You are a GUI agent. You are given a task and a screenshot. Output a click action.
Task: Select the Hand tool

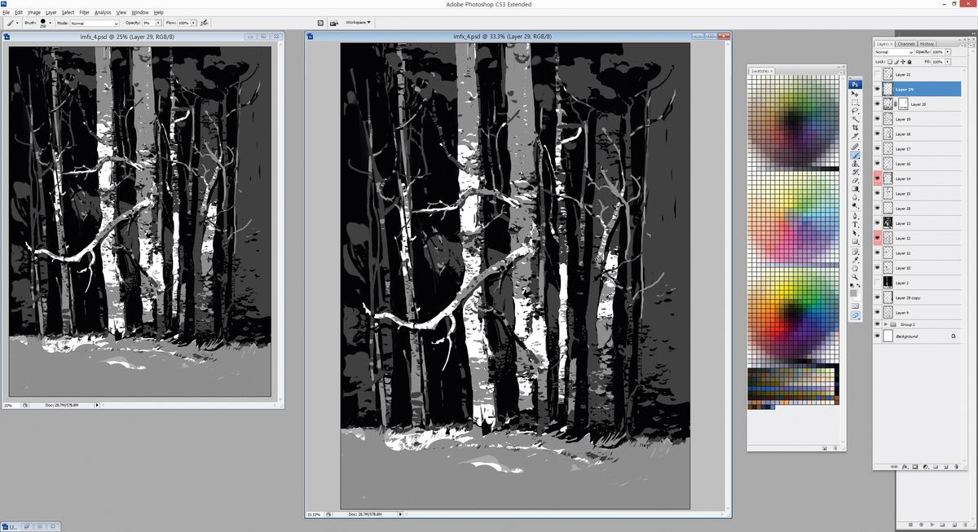857,266
